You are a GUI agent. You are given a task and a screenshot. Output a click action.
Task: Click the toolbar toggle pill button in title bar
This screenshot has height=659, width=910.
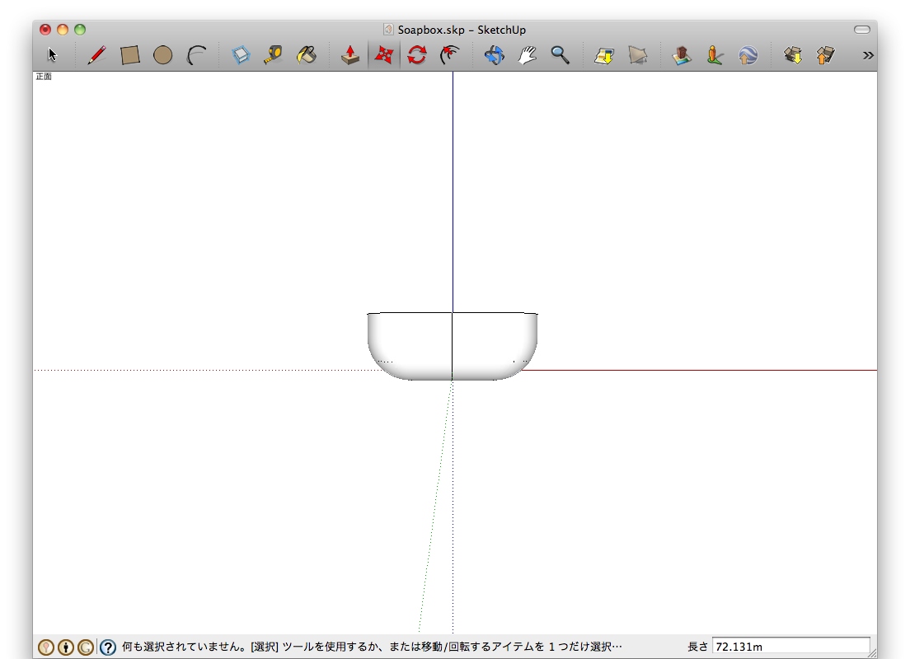coord(862,30)
